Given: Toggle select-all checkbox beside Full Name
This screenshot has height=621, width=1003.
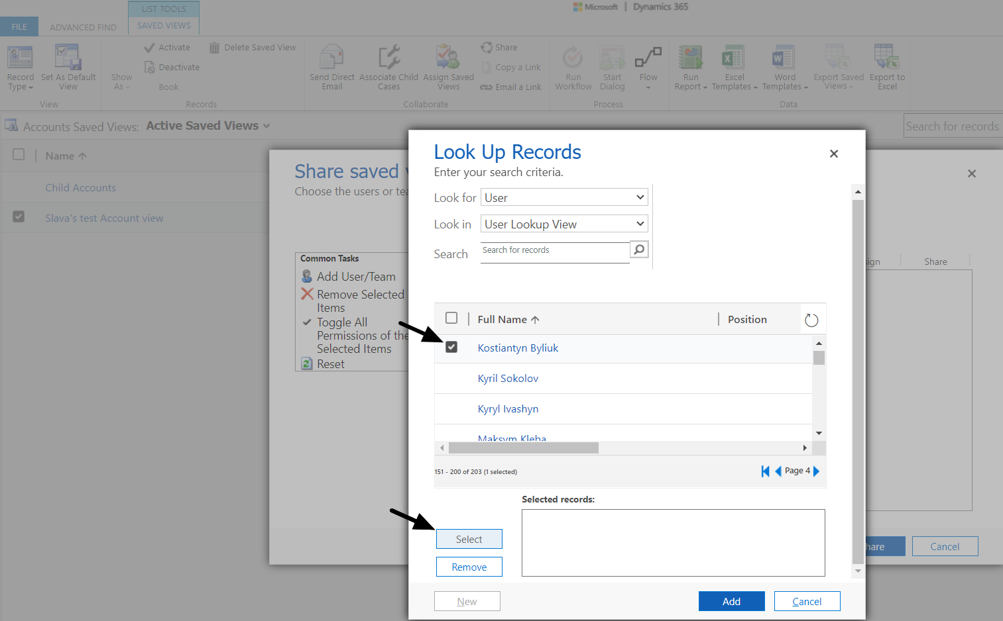Looking at the screenshot, I should 451,318.
